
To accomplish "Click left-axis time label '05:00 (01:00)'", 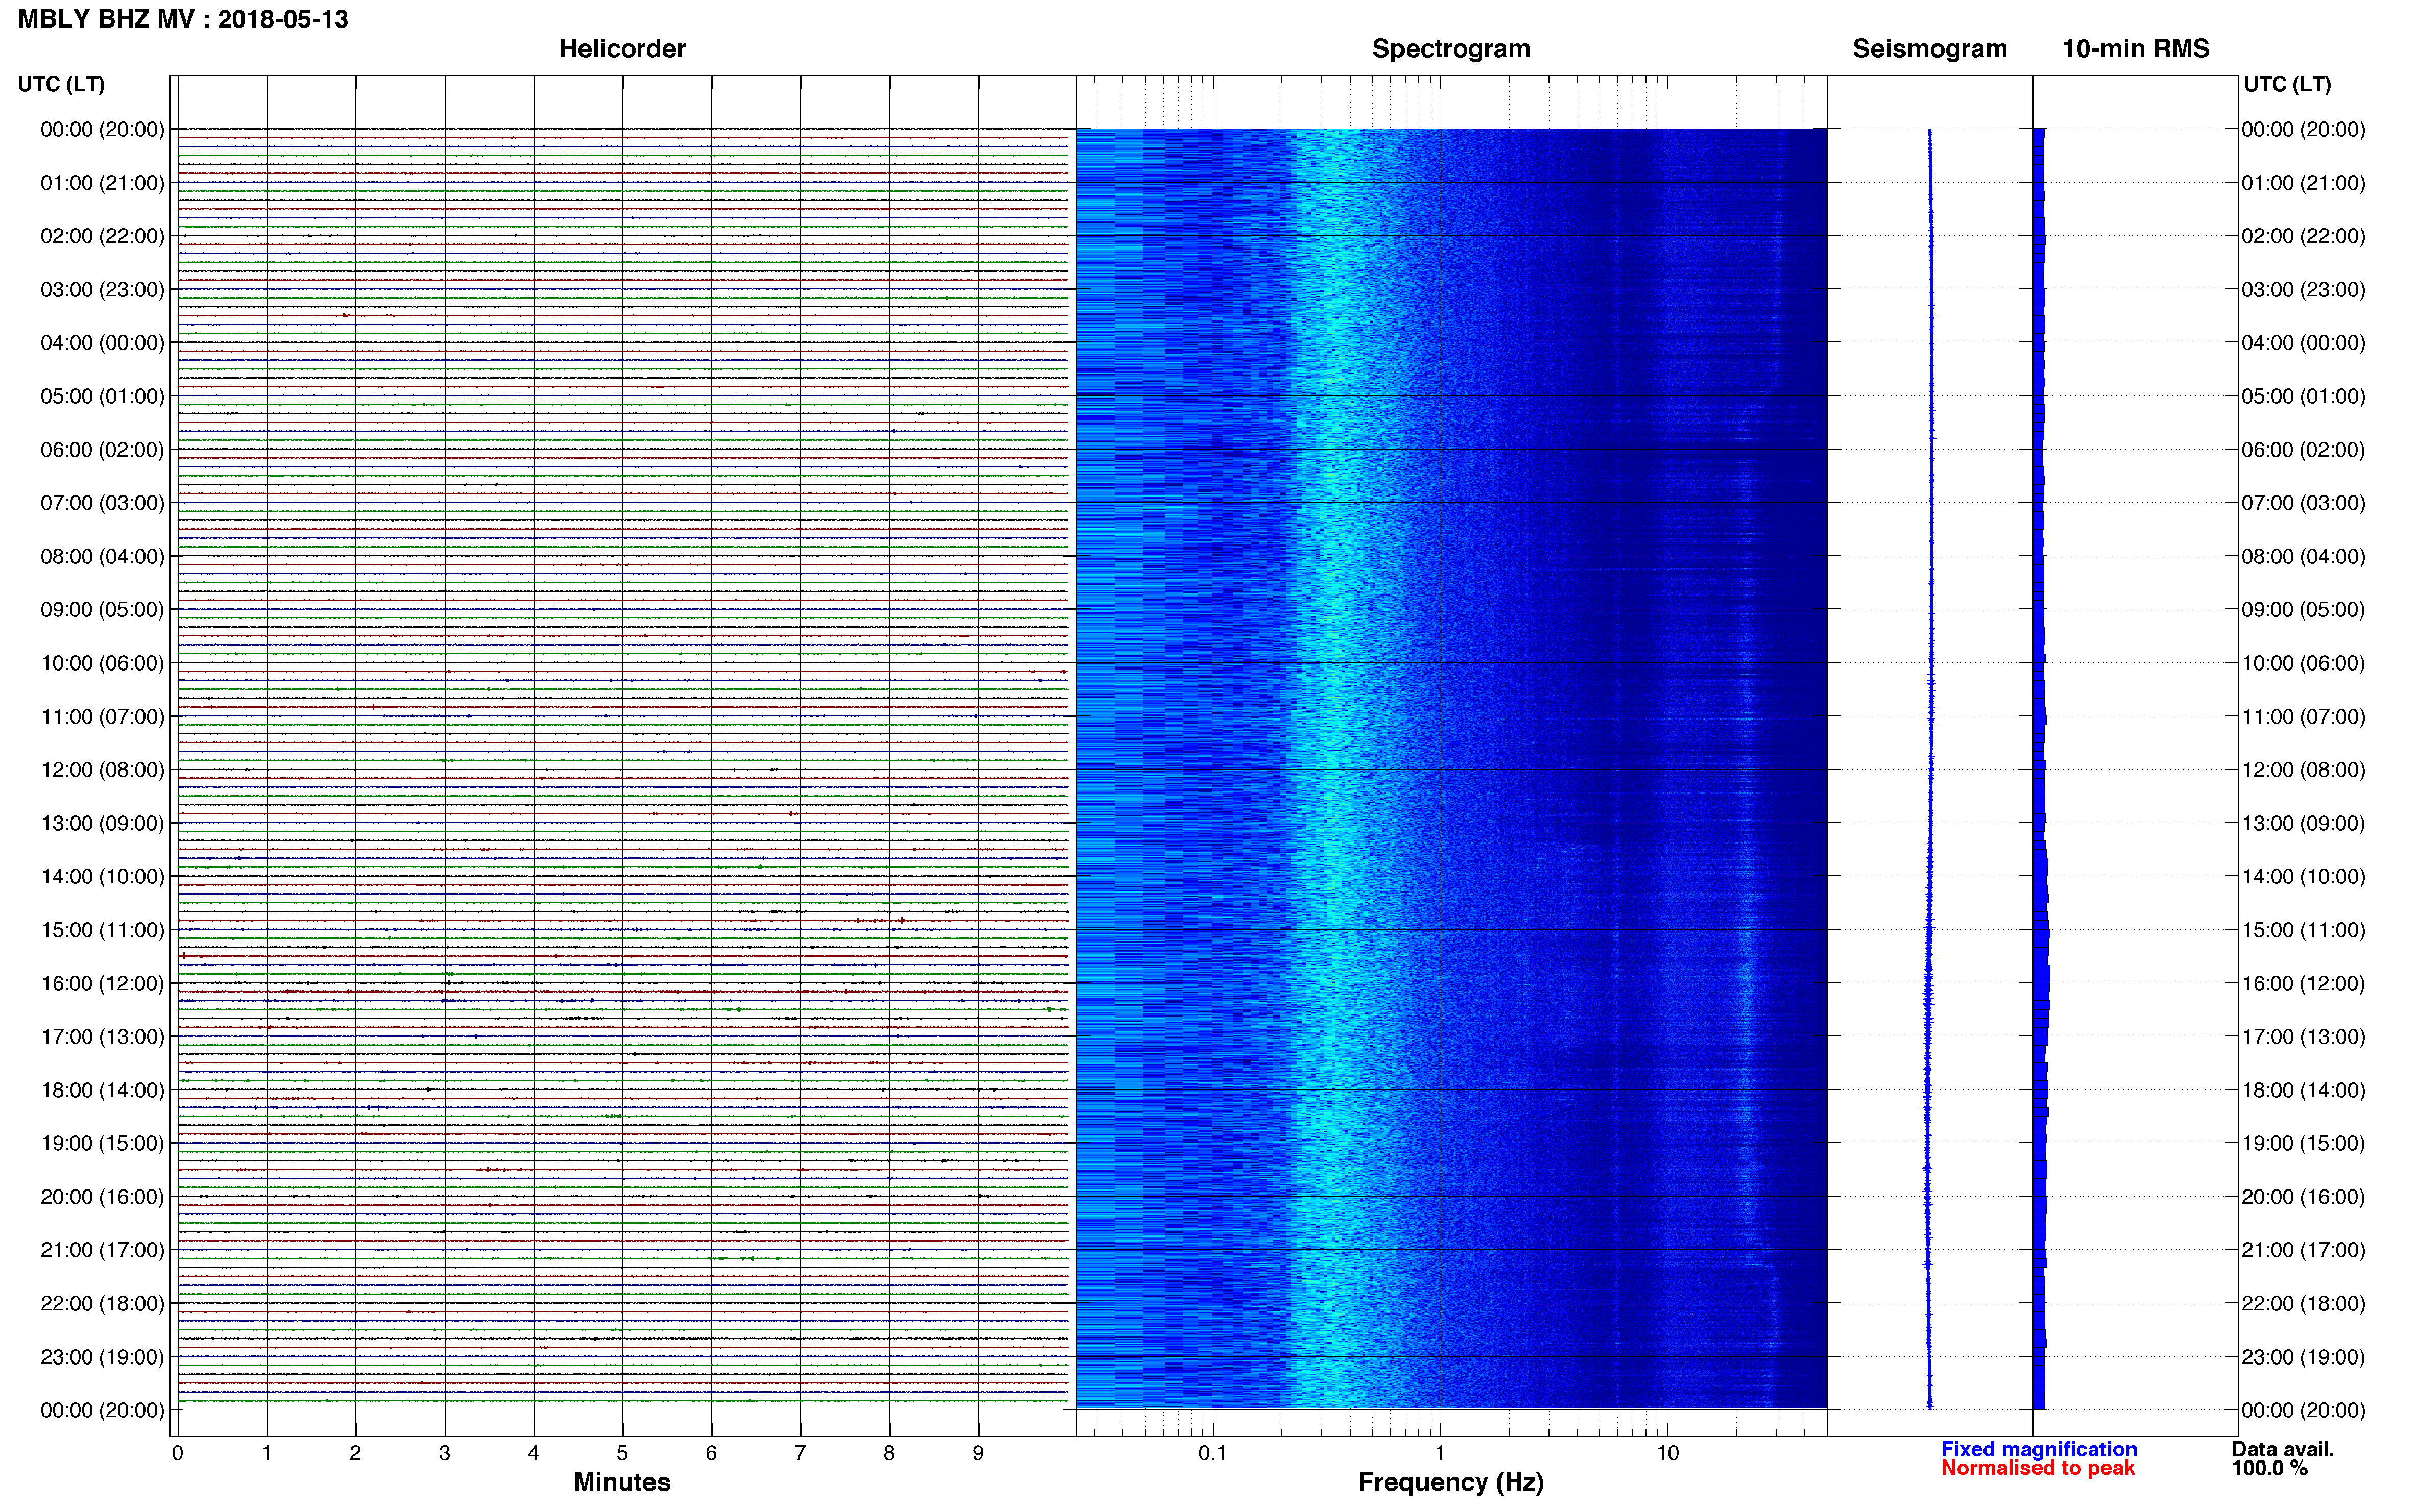I will coord(102,396).
